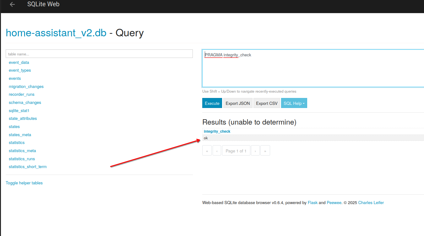Open the states table
Viewport: 424px width, 236px height.
[x=14, y=126]
